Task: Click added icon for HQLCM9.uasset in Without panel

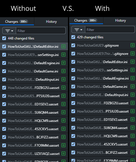Action: 63,121
